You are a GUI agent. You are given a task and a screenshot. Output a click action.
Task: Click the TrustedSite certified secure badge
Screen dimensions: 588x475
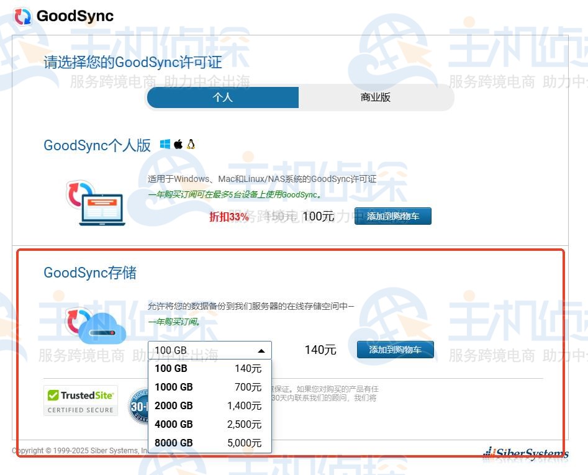click(81, 400)
